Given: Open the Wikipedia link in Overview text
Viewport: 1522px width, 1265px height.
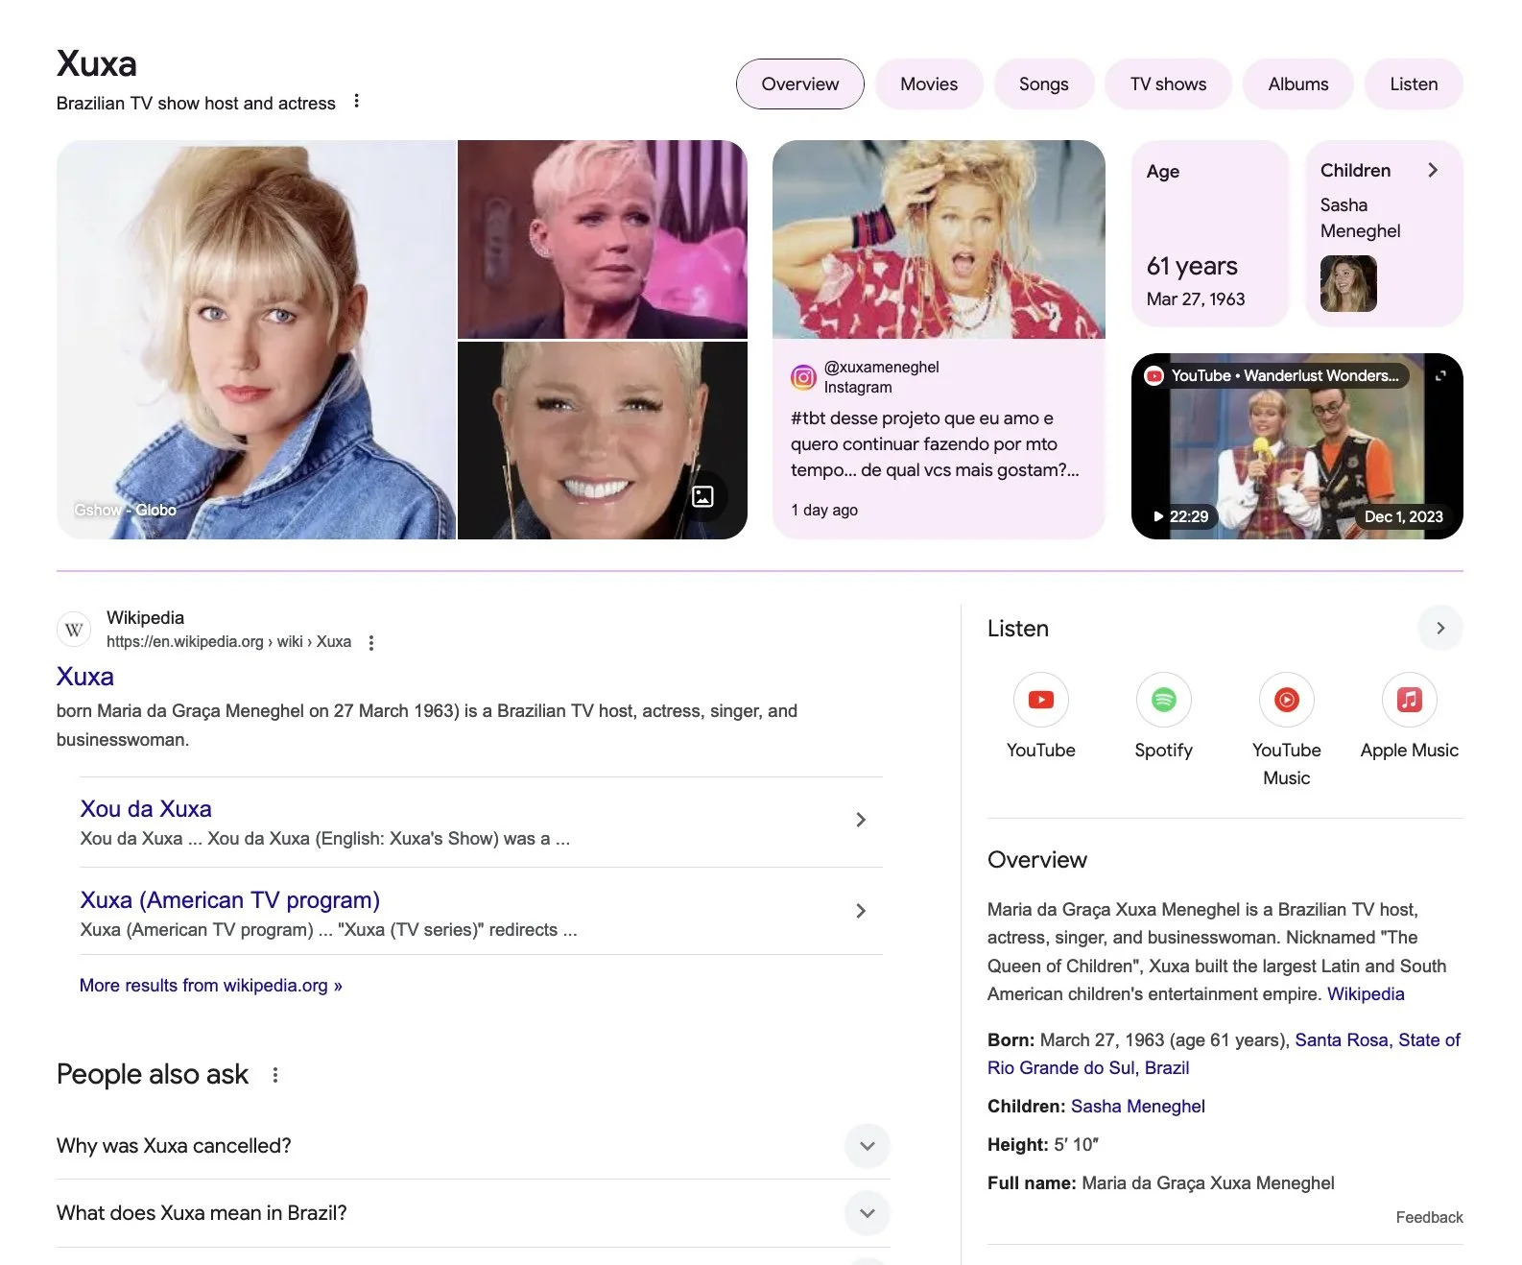Looking at the screenshot, I should pyautogui.click(x=1366, y=993).
